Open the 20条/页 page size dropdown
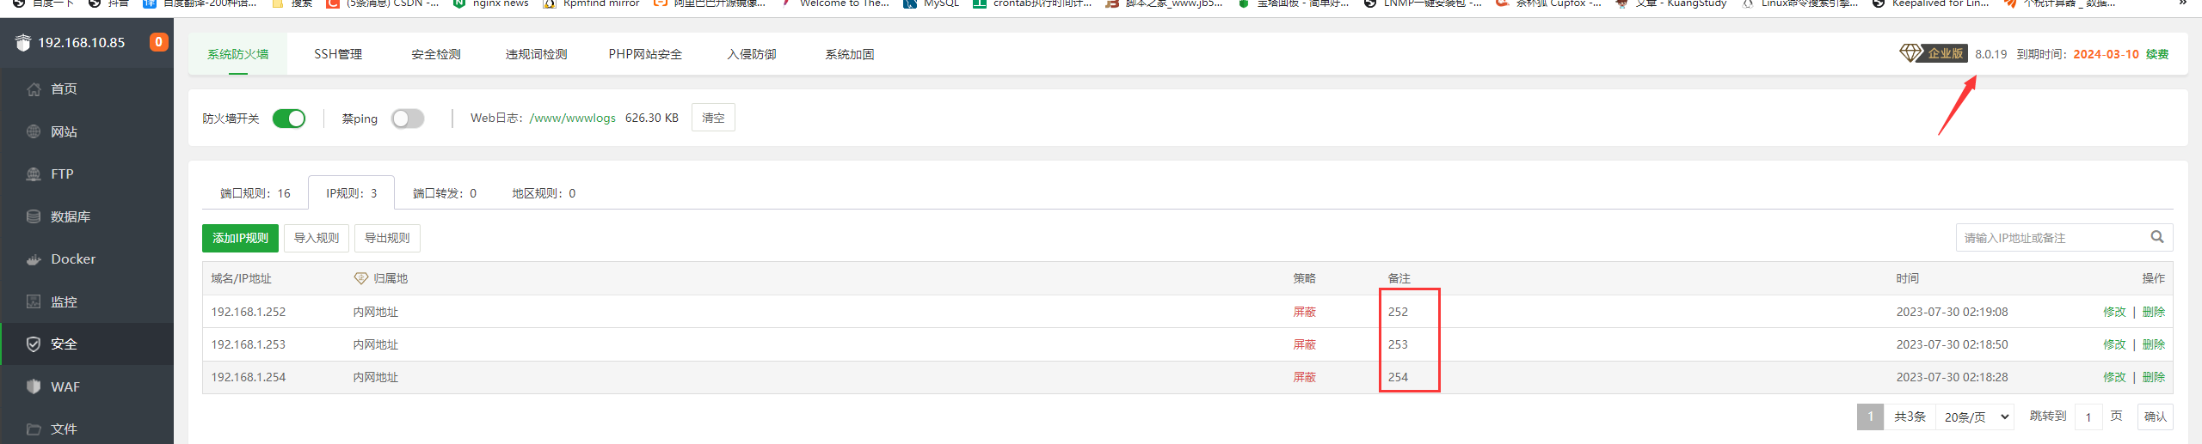The image size is (2202, 444). pos(1977,417)
